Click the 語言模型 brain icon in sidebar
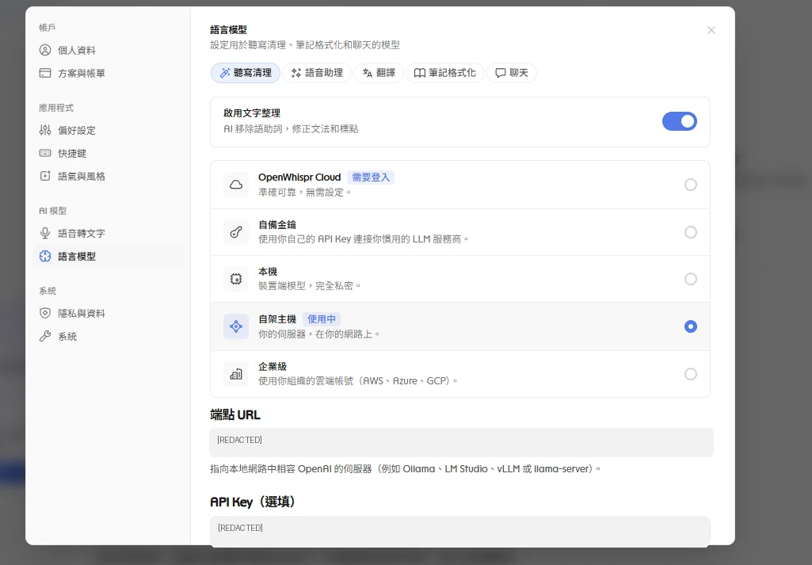This screenshot has width=812, height=565. click(45, 256)
